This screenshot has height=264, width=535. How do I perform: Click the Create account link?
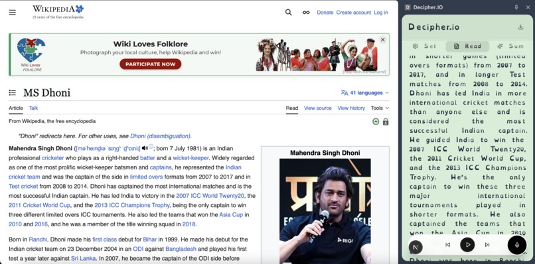[354, 13]
